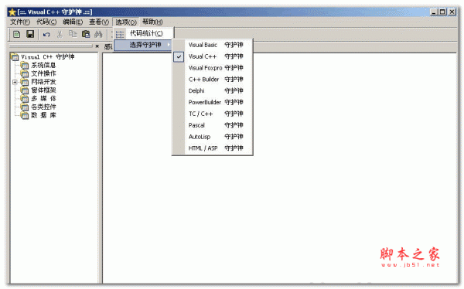
Task: Open the 查看(V) menu
Action: click(99, 22)
